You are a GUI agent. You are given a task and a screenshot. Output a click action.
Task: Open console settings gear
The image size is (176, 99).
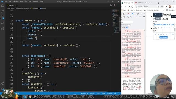[x=144, y=17]
